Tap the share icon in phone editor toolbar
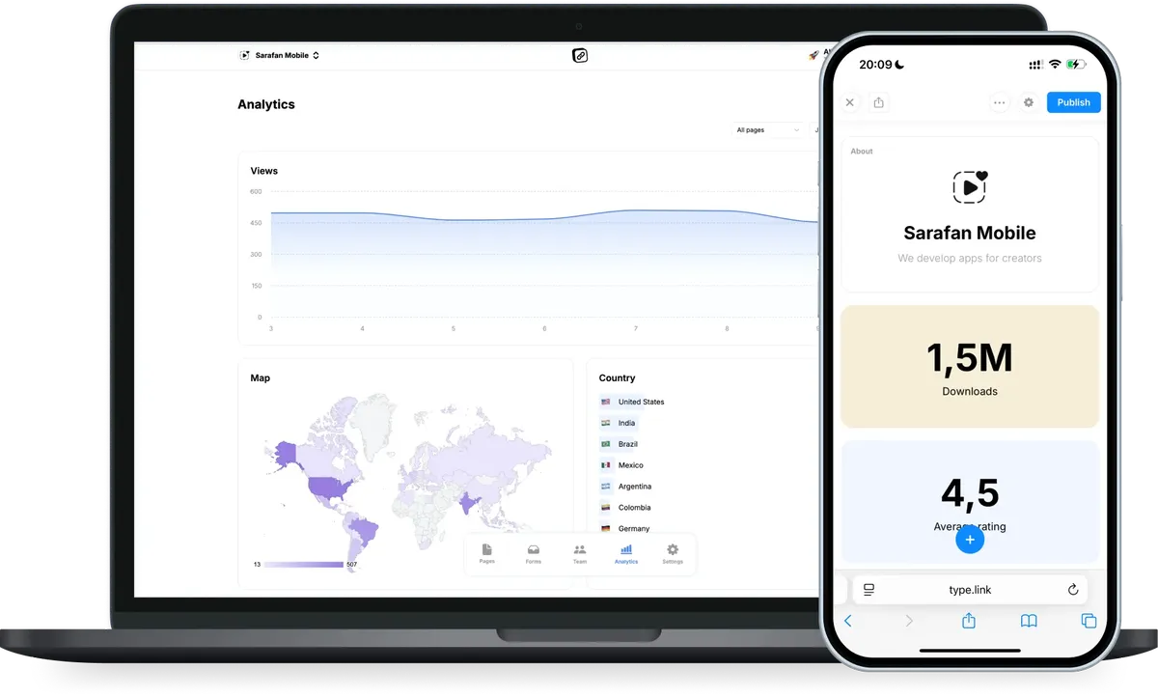This screenshot has width=1158, height=697. [x=878, y=102]
